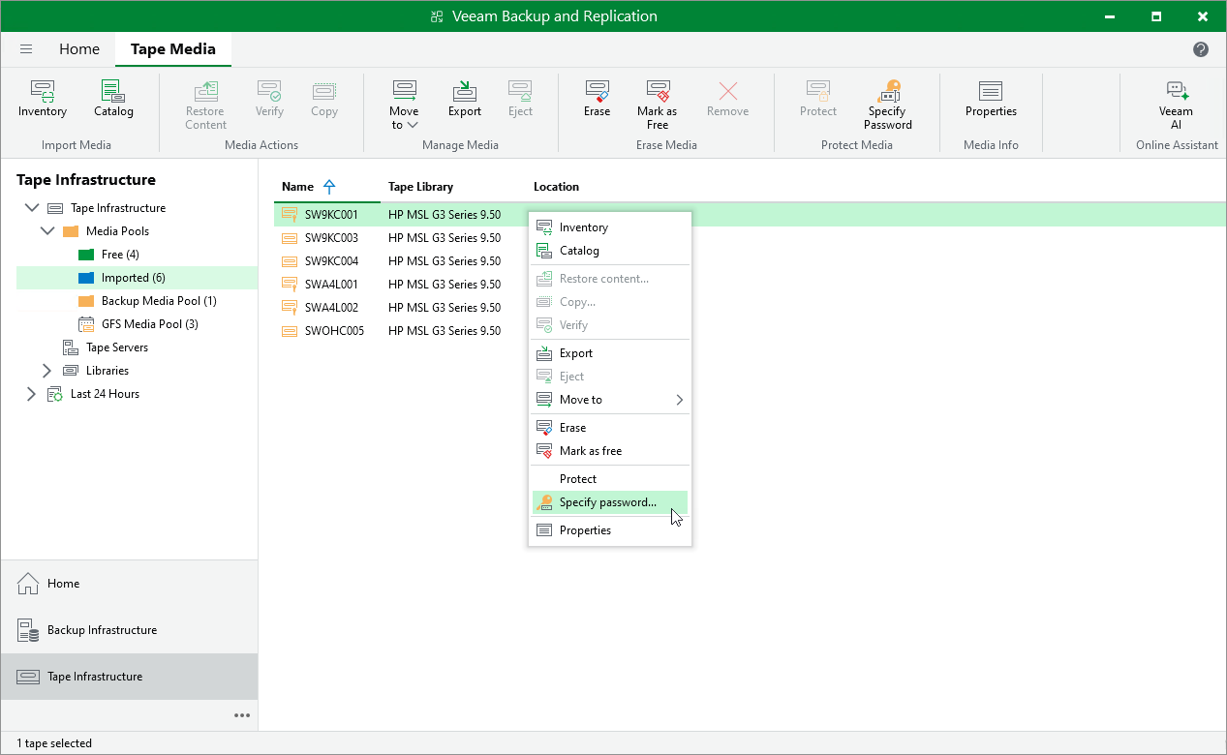Click HP MSL G3 Series for SWOHC005
The height and width of the screenshot is (755, 1227).
[x=445, y=331]
